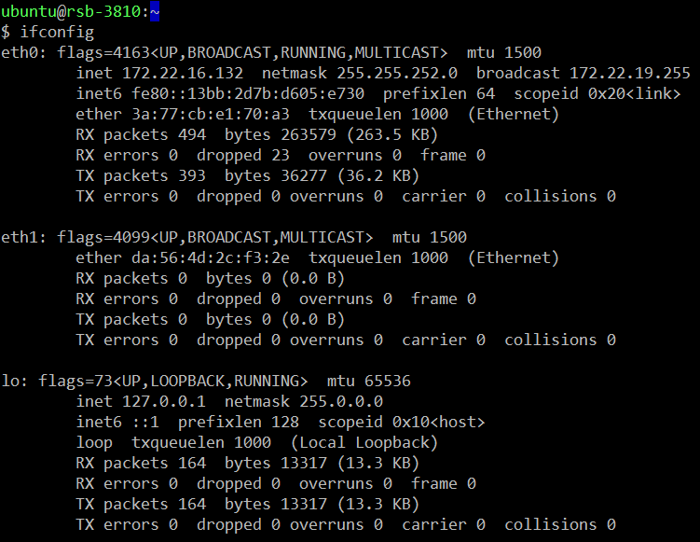
Task: Click the typed ifconfig command
Action: click(52, 32)
